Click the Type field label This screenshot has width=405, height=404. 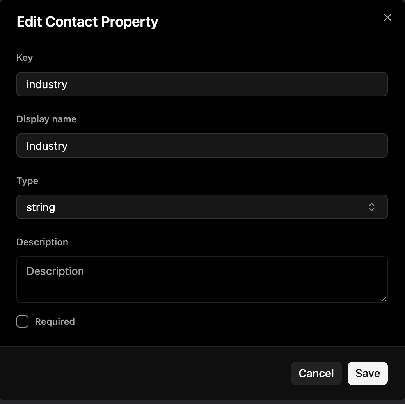click(x=27, y=181)
